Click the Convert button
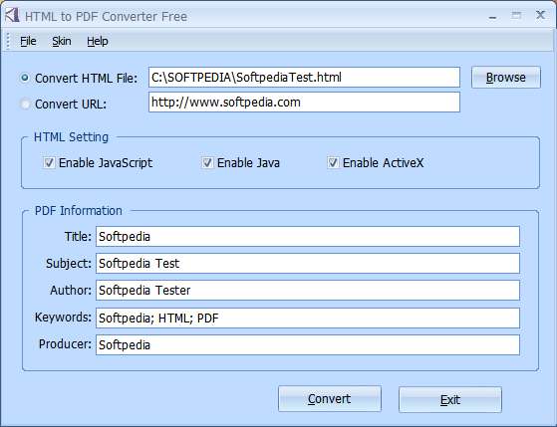The image size is (557, 427). coord(330,399)
